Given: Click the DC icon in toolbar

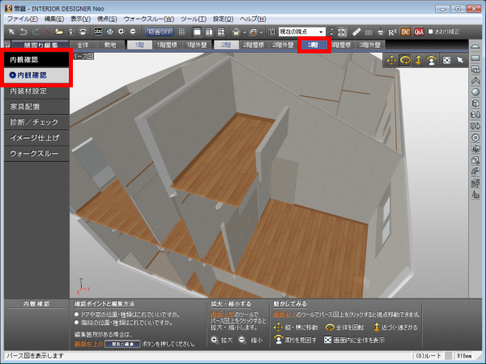Looking at the screenshot, I should (405, 31).
